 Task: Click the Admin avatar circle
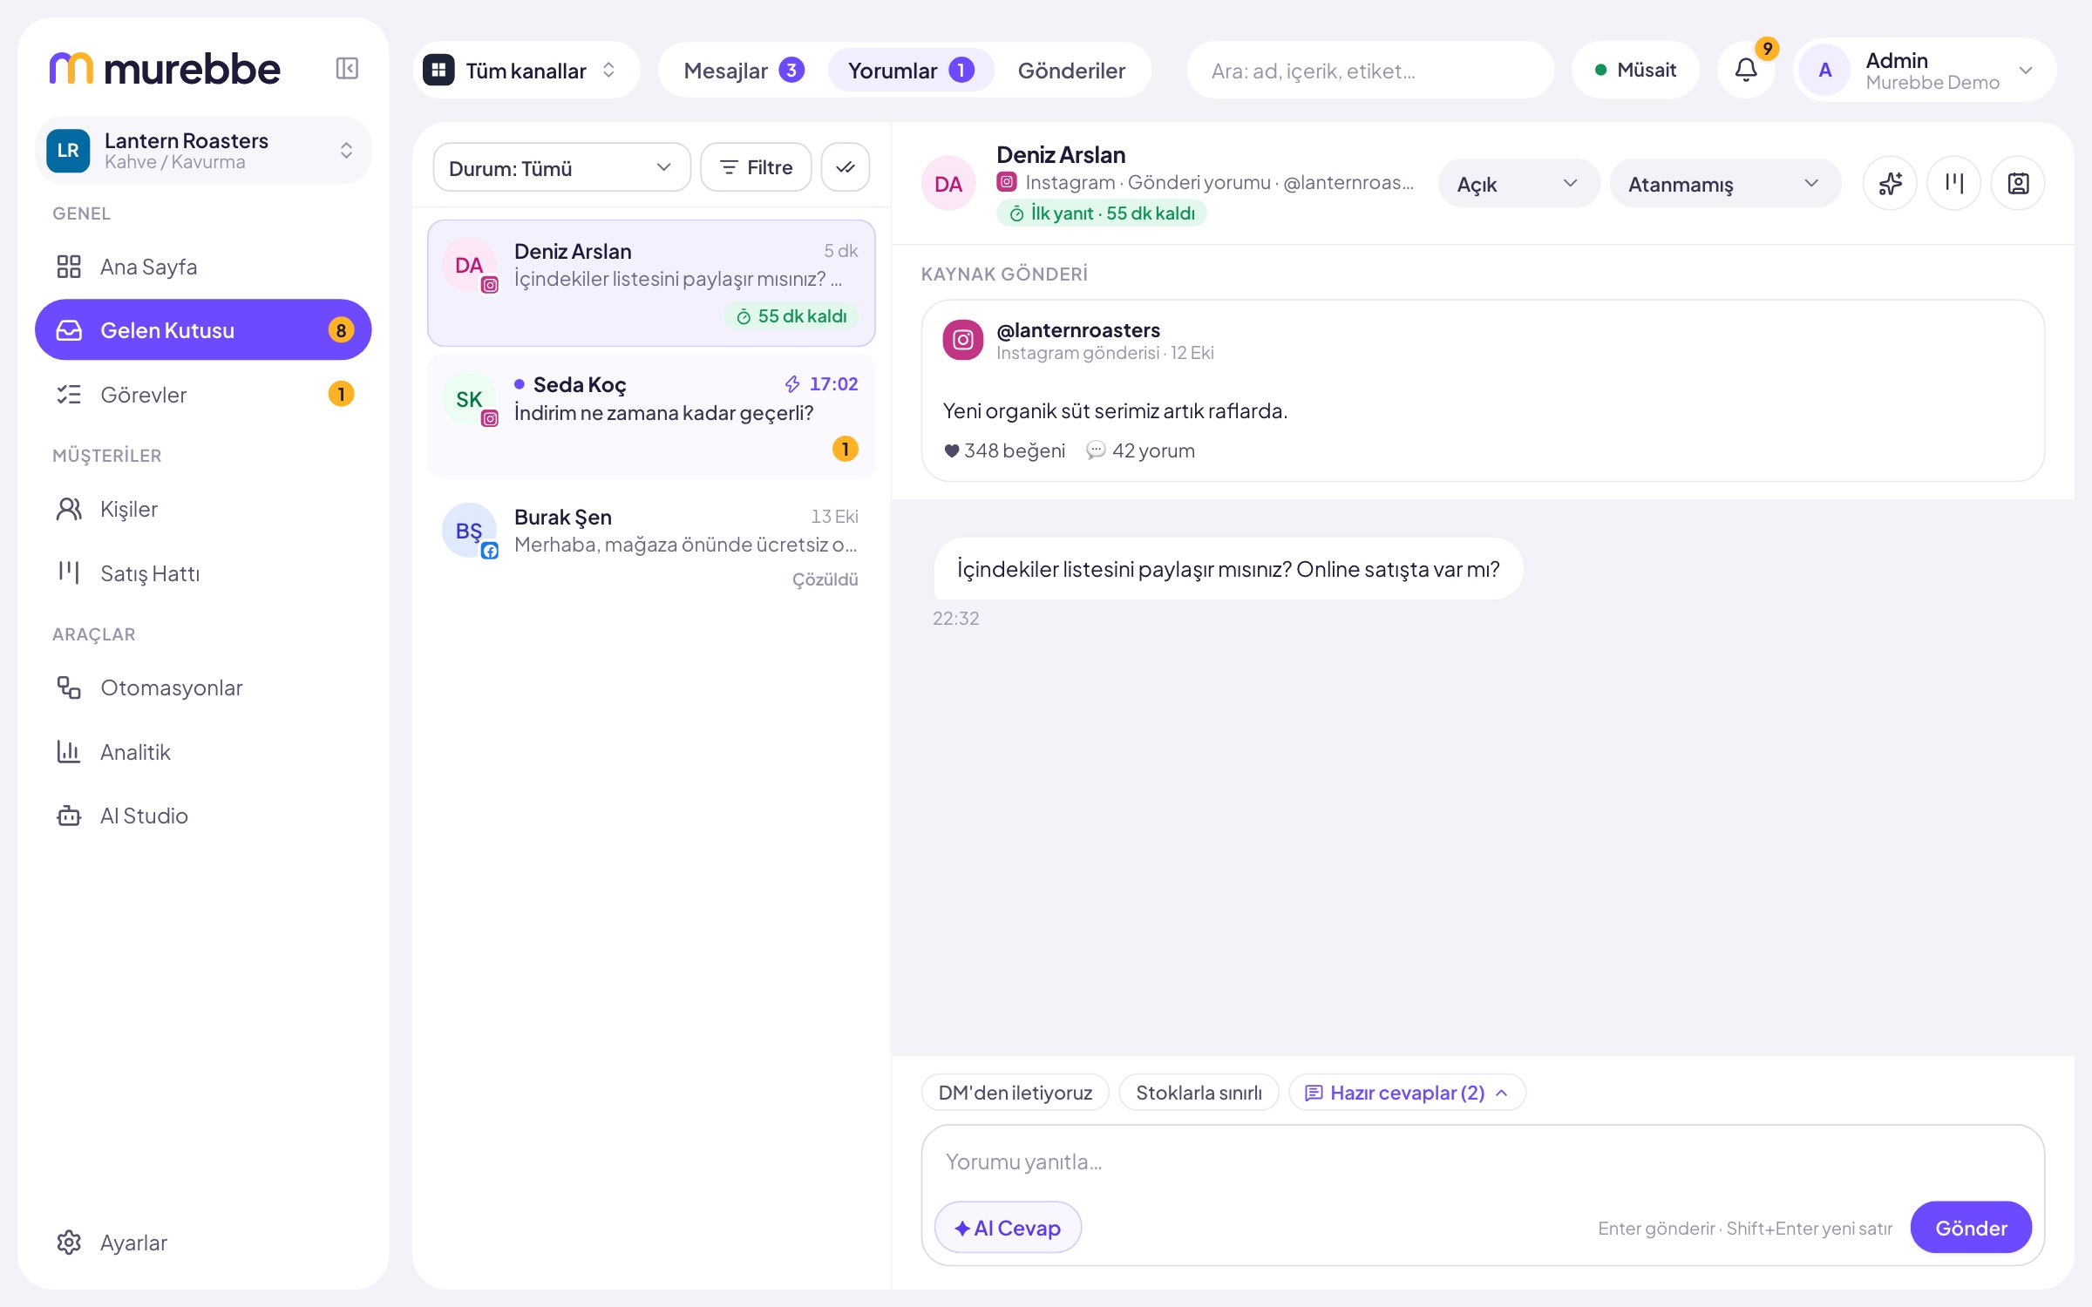[x=1825, y=71]
